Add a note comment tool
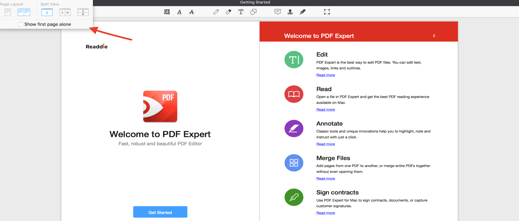Screen dimensions: 519x221 tap(278, 12)
